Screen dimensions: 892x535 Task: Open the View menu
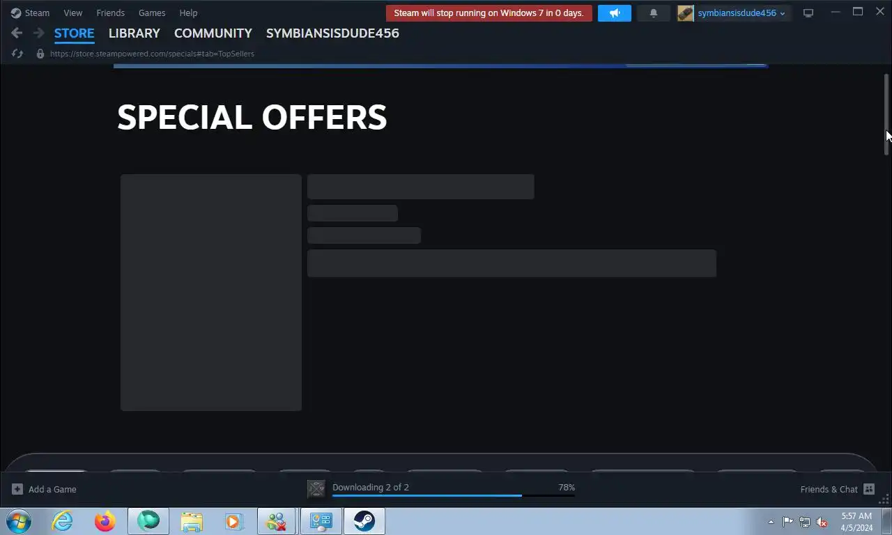pyautogui.click(x=72, y=13)
